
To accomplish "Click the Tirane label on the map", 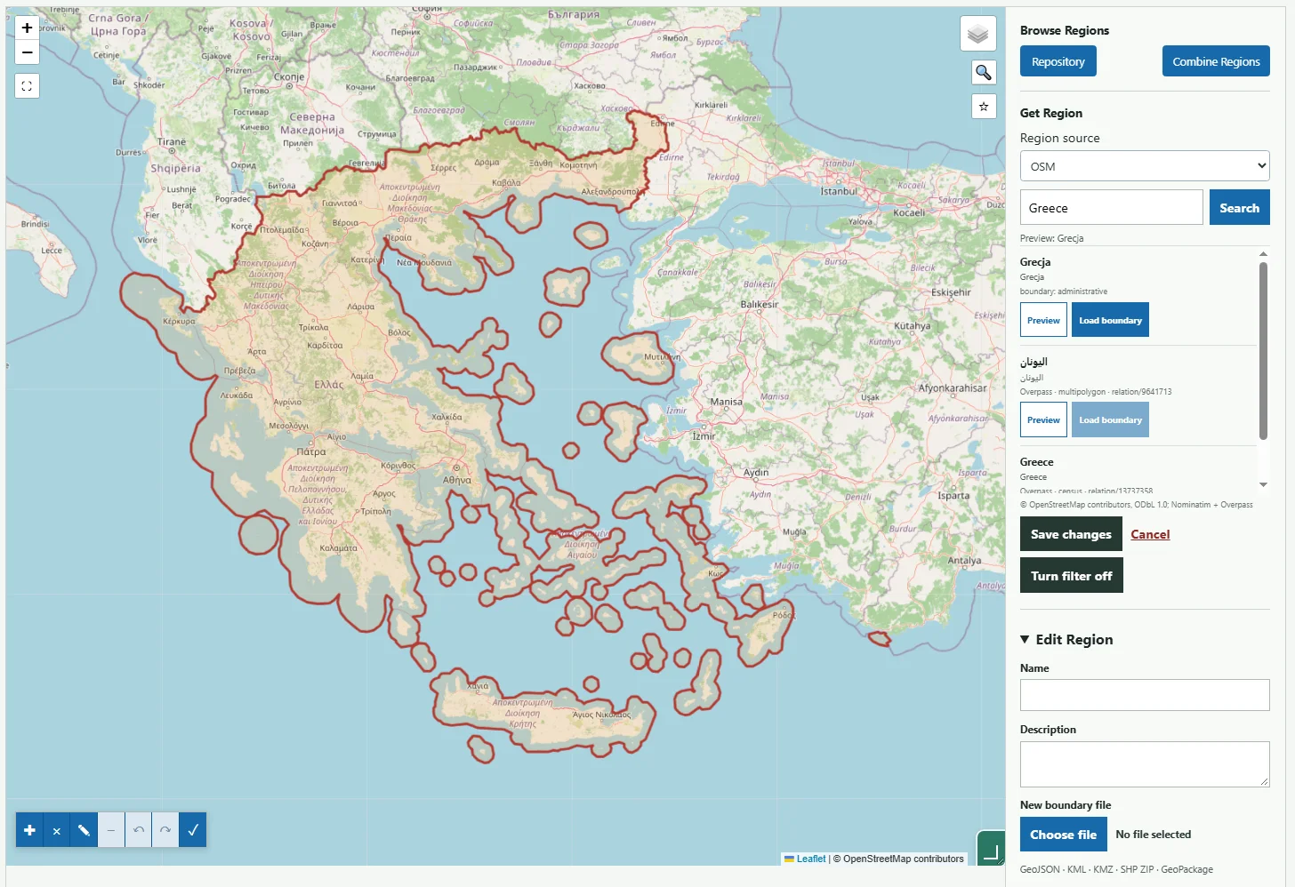I will 172,142.
